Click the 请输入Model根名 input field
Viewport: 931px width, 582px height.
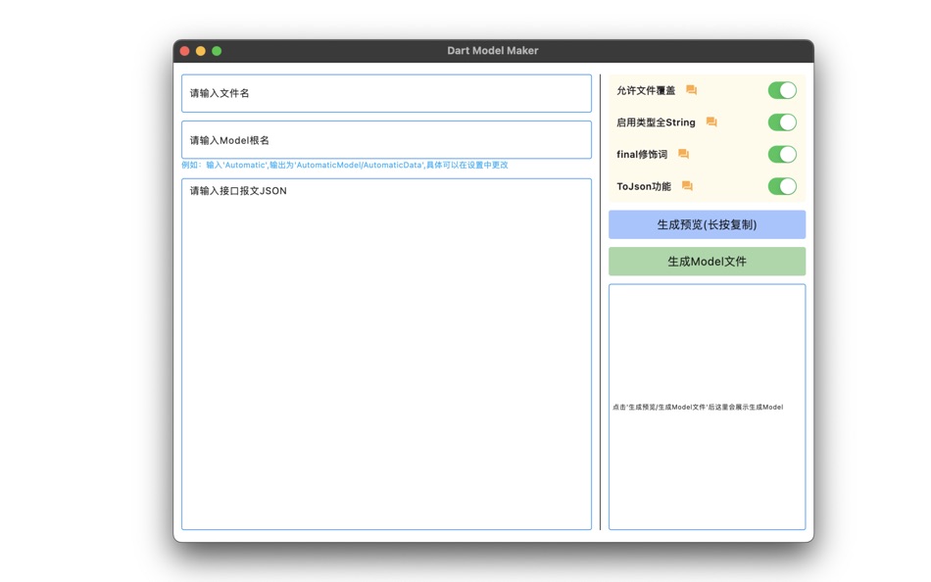[x=385, y=139]
